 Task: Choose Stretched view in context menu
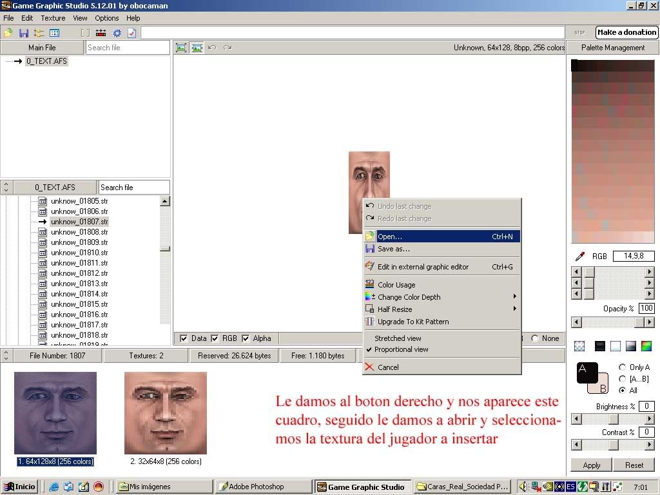click(442, 338)
